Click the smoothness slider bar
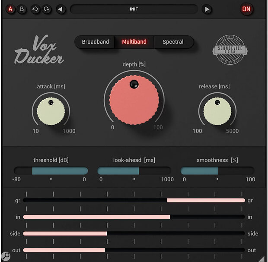The width and height of the screenshot is (268, 262). [217, 170]
